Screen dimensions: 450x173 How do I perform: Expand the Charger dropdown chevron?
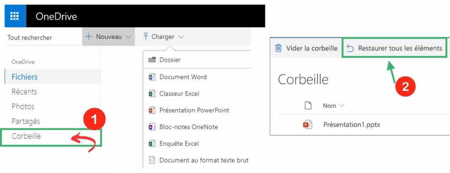click(x=180, y=37)
